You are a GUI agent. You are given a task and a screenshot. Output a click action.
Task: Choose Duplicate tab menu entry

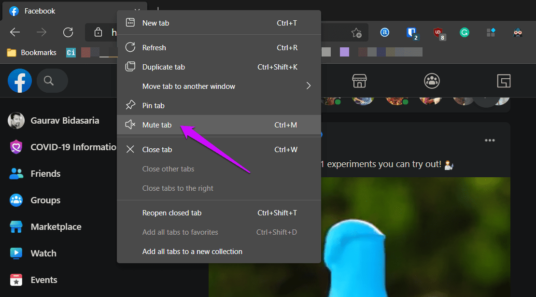[219, 67]
